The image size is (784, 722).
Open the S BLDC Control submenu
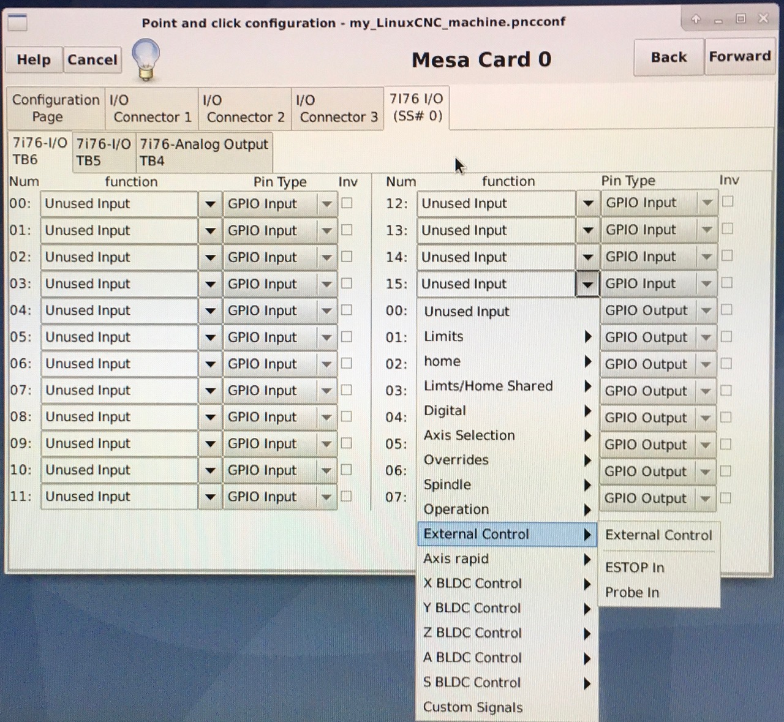(x=507, y=683)
